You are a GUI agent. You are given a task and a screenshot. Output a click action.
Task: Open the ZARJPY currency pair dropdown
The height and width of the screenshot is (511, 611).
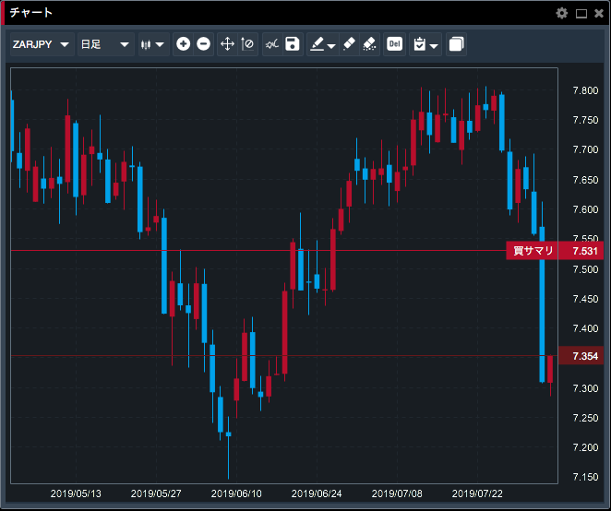click(41, 44)
